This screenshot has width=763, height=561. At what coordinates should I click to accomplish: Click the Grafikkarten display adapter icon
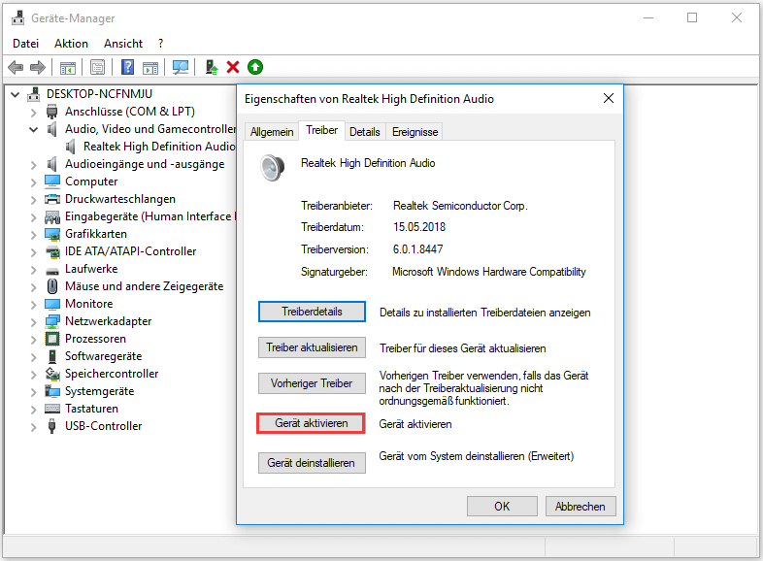(x=52, y=234)
